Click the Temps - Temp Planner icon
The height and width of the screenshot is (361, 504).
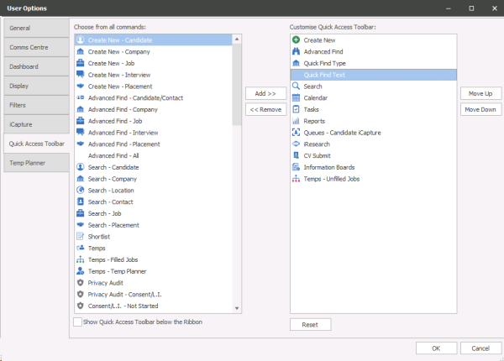pos(80,272)
